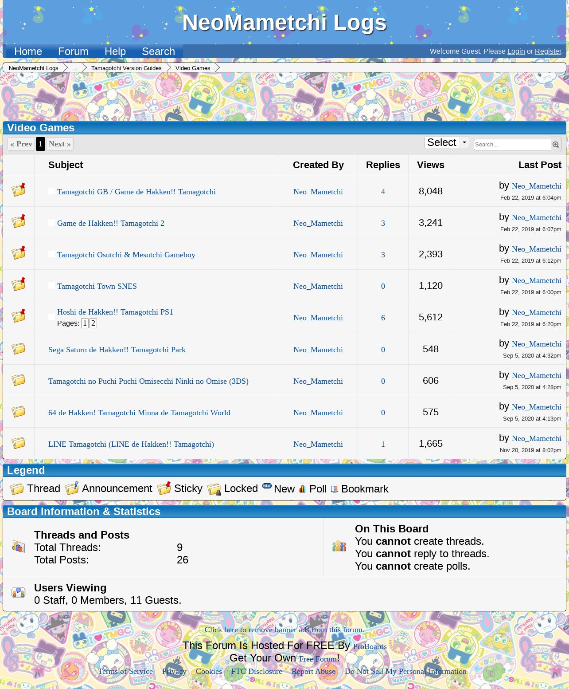This screenshot has height=689, width=569.
Task: Click the Thread legend folder icon
Action: point(17,489)
